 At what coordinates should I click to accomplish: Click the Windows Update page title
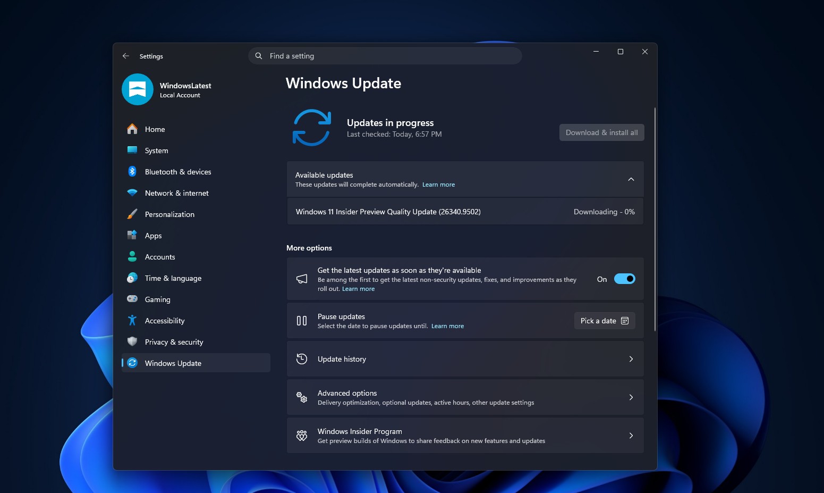[x=343, y=83]
